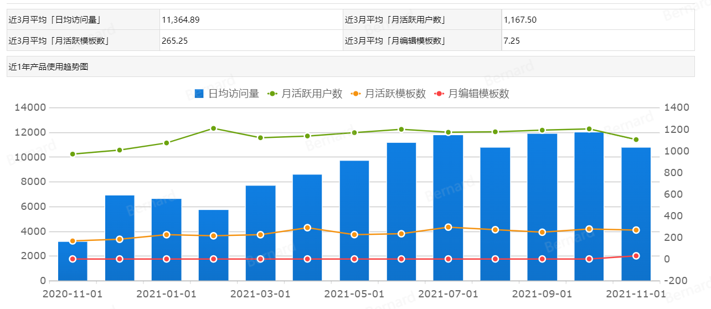The width and height of the screenshot is (711, 309).
Task: Select the bar between 2021-09-01 and 2021-11-01
Action: click(589, 207)
